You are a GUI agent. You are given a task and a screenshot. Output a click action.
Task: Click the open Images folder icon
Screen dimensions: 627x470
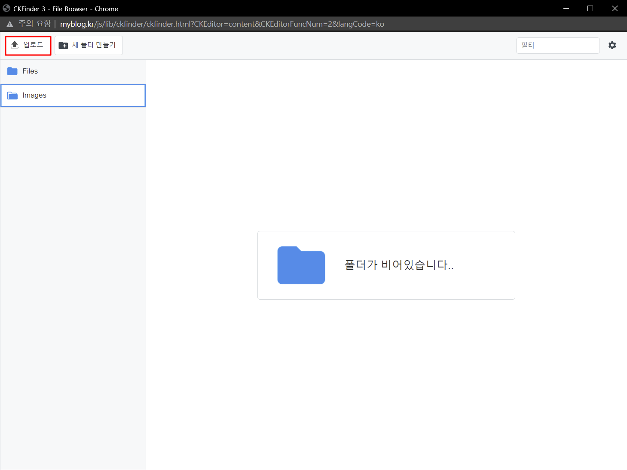[12, 95]
